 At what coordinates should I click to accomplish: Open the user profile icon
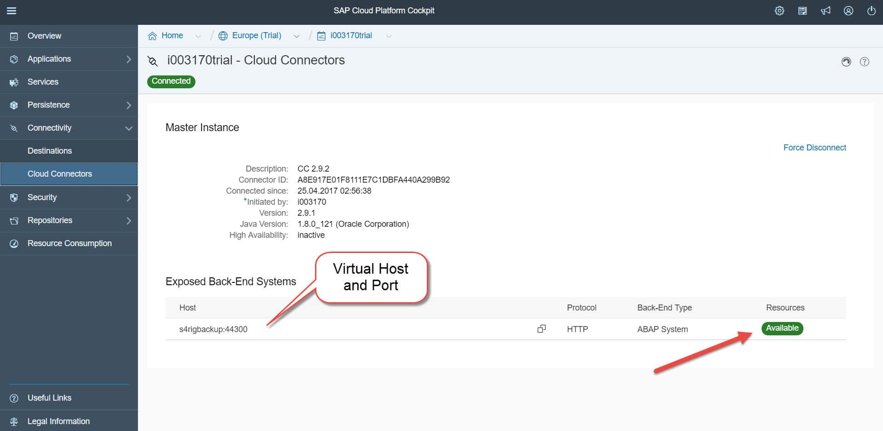(849, 11)
